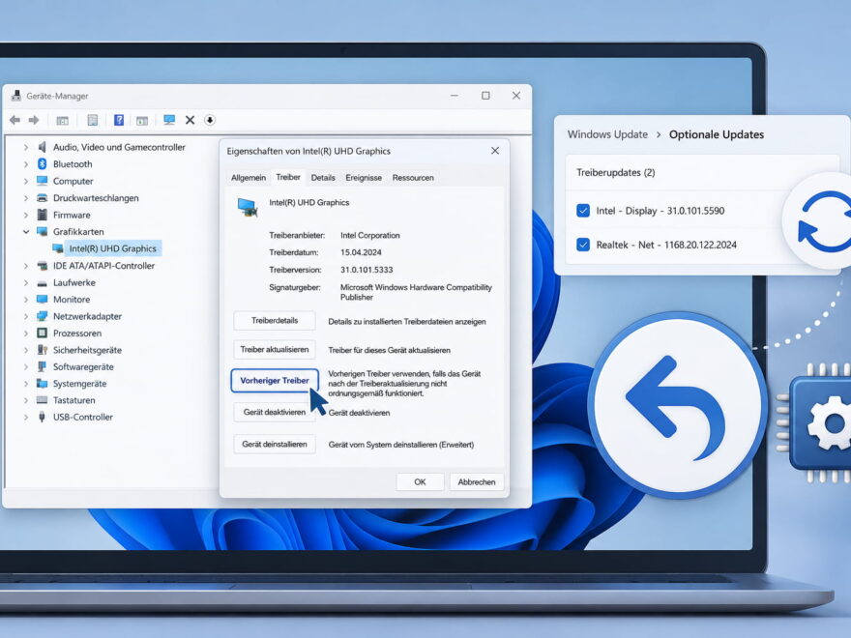
Task: Expand the Netzwerkadapter chevron
Action: (x=25, y=316)
